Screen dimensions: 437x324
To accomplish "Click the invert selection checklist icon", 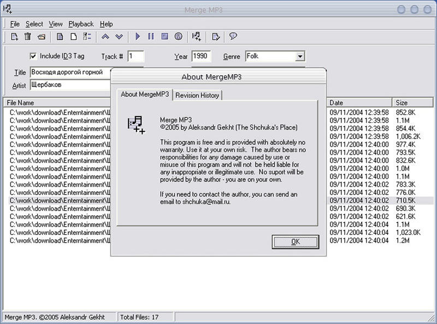I will click(87, 37).
